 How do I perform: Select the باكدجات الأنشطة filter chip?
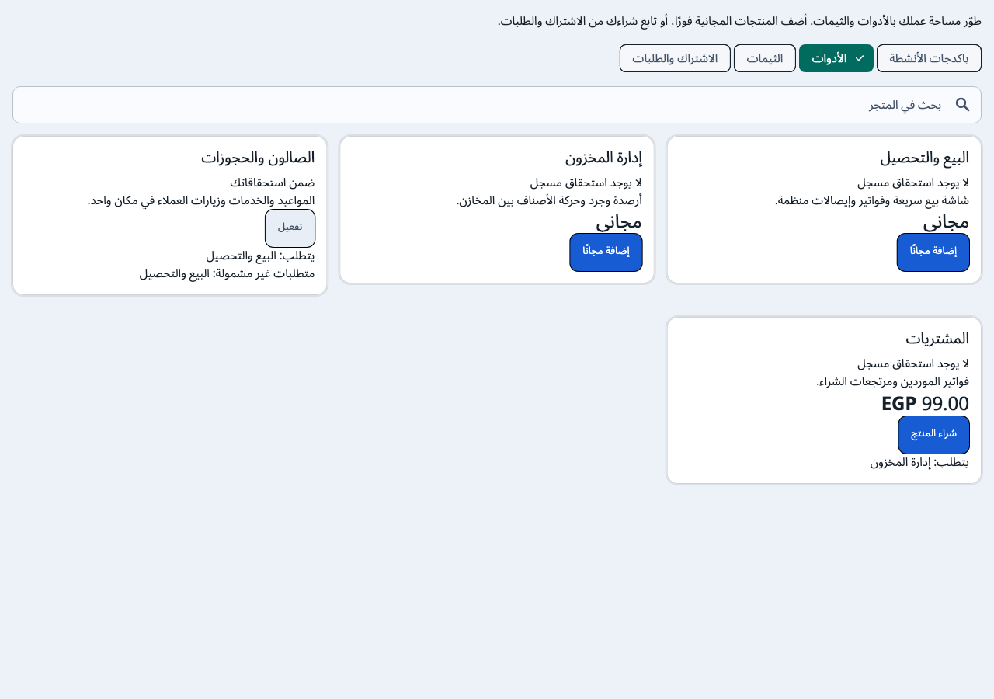click(929, 58)
